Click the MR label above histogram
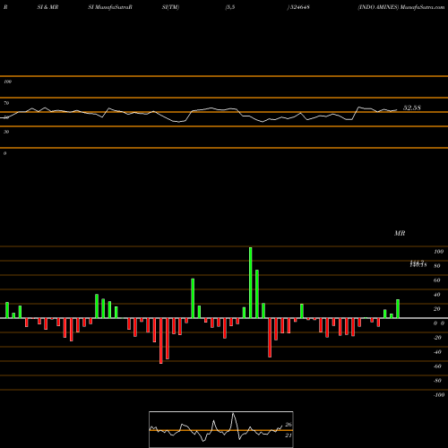448x448 pixels. 400,233
